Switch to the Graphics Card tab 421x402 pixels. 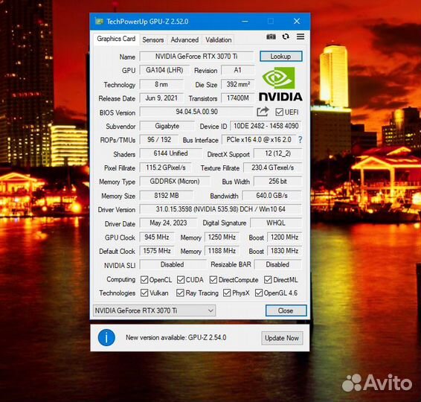[x=116, y=39]
